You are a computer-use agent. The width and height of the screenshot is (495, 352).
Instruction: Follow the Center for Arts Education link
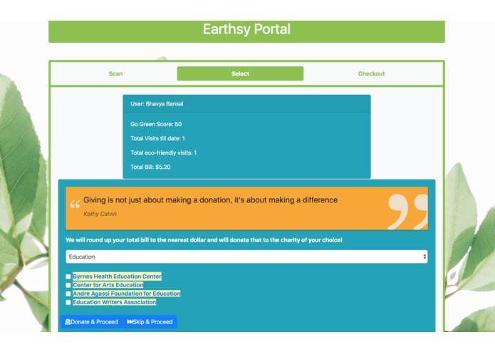tap(108, 285)
